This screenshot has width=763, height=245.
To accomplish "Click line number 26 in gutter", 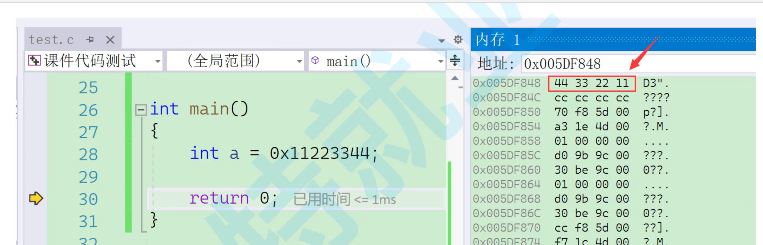I will 88,110.
